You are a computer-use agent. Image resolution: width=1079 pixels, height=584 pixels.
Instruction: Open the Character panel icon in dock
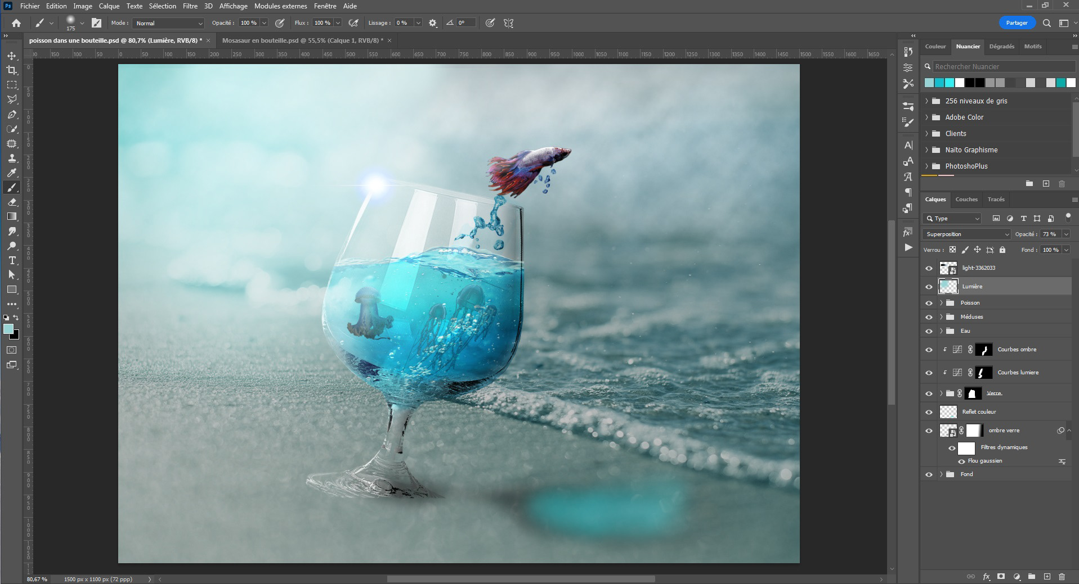(x=908, y=145)
